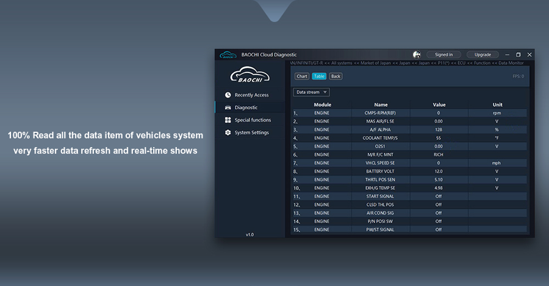
Task: Select the COOLANT TEMP/S row name
Action: [380, 138]
